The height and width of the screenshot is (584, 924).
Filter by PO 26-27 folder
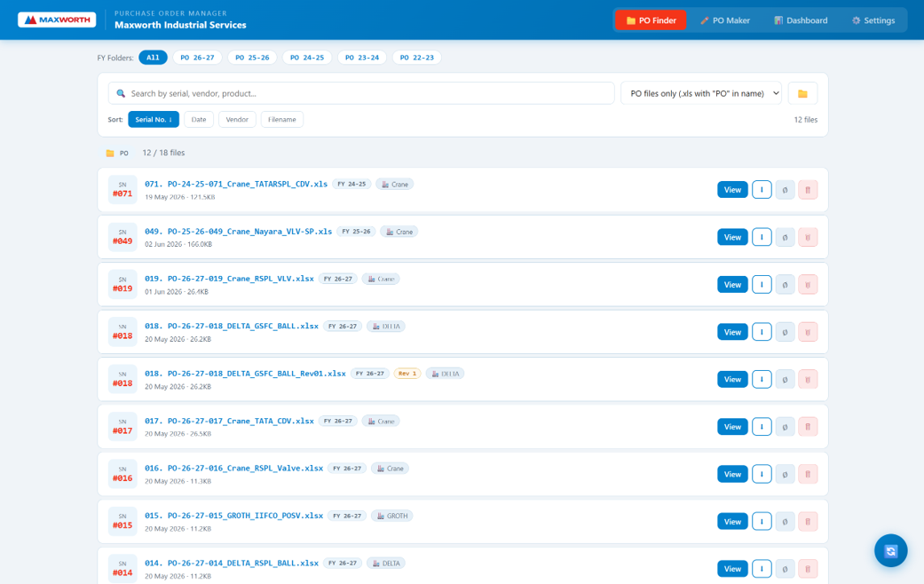197,57
